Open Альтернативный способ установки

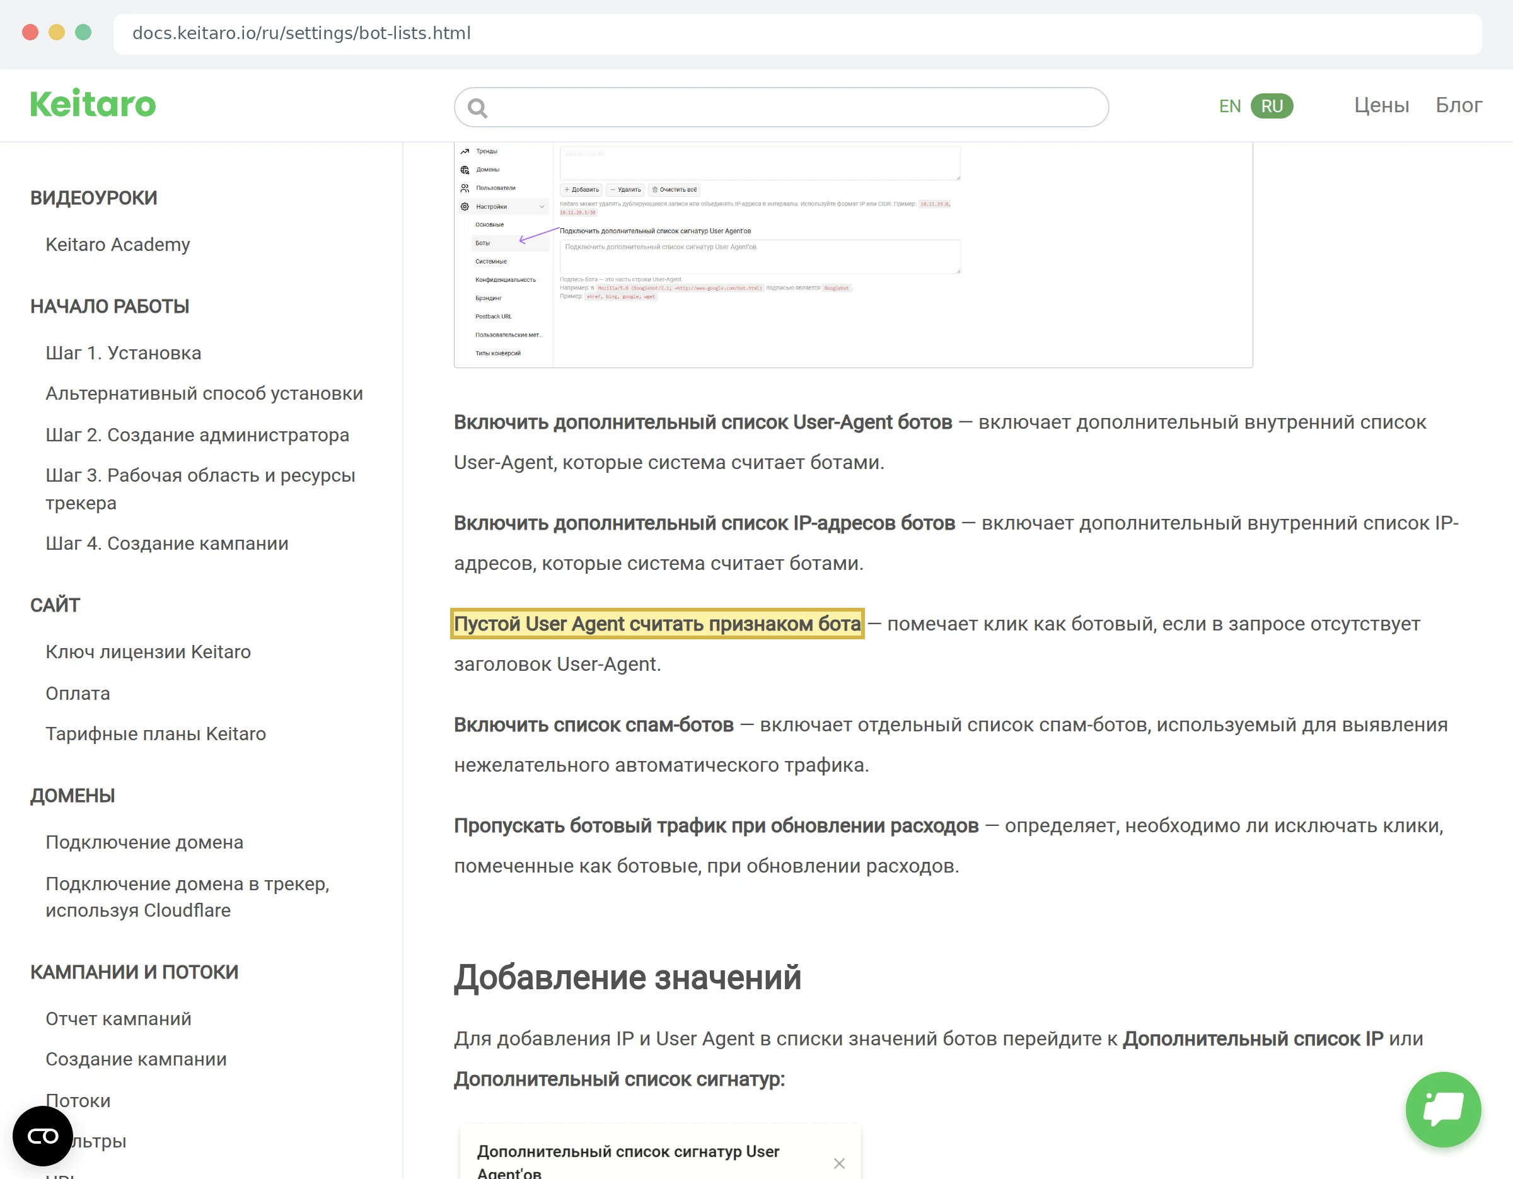(x=204, y=393)
